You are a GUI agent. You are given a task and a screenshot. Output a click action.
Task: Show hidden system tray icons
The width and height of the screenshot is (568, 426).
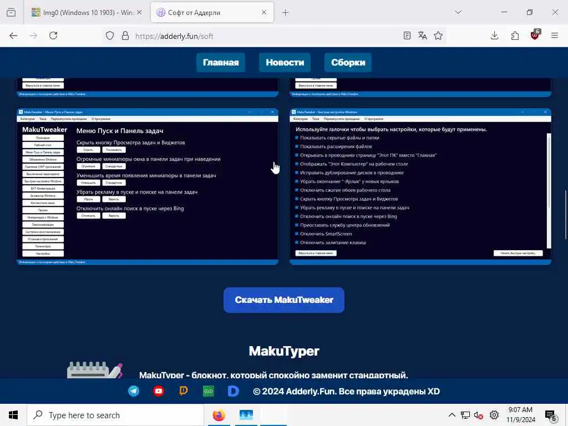(x=452, y=415)
